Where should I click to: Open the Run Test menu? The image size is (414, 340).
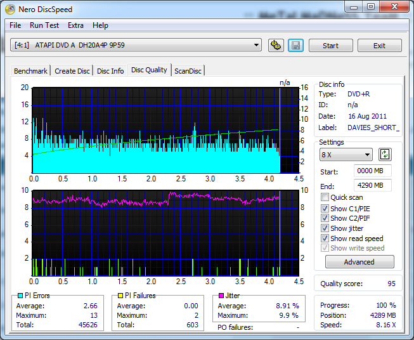pyautogui.click(x=44, y=25)
